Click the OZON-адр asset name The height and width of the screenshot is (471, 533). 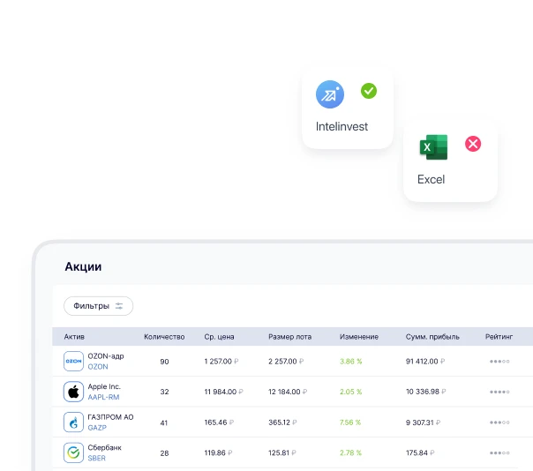pyautogui.click(x=106, y=355)
